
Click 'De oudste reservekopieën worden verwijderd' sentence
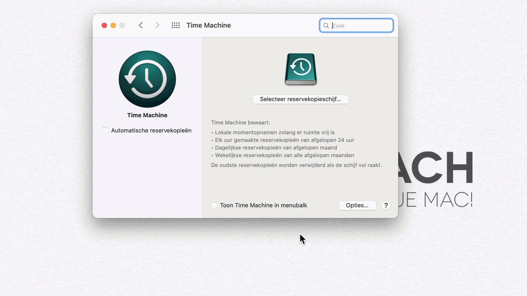[296, 165]
